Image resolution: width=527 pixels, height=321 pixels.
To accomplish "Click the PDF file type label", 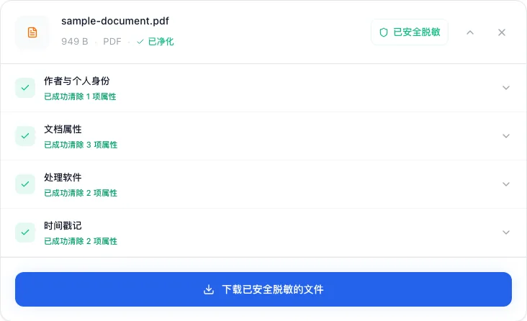I will click(112, 41).
